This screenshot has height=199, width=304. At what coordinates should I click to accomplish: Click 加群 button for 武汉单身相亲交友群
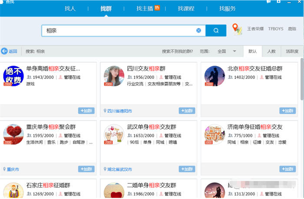coord(187,169)
